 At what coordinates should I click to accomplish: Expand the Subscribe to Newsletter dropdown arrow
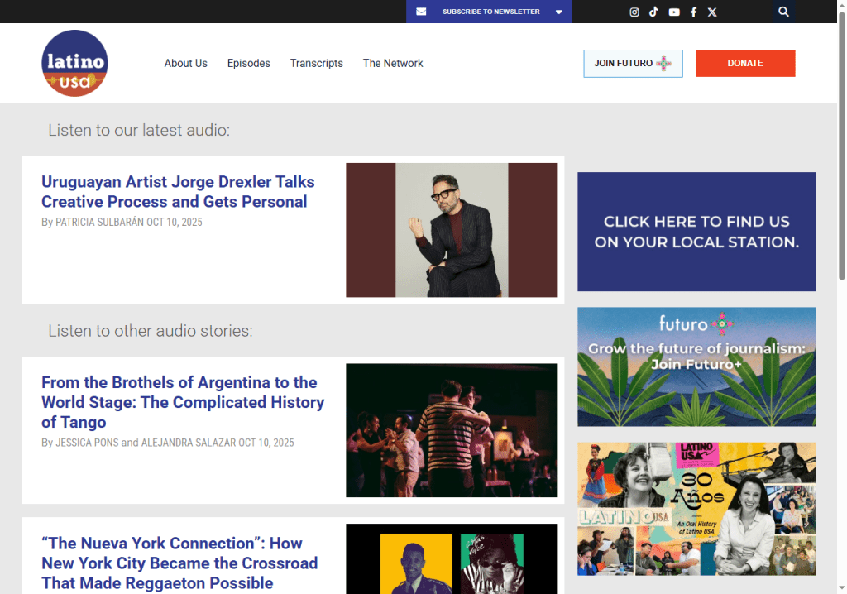pyautogui.click(x=559, y=12)
